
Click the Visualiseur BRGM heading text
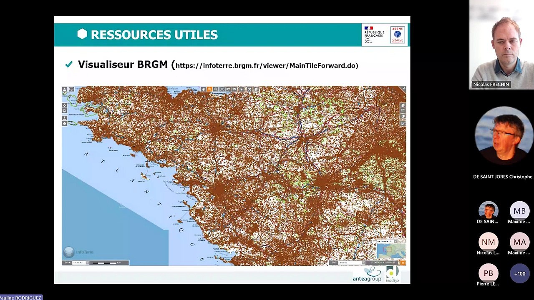coord(123,65)
